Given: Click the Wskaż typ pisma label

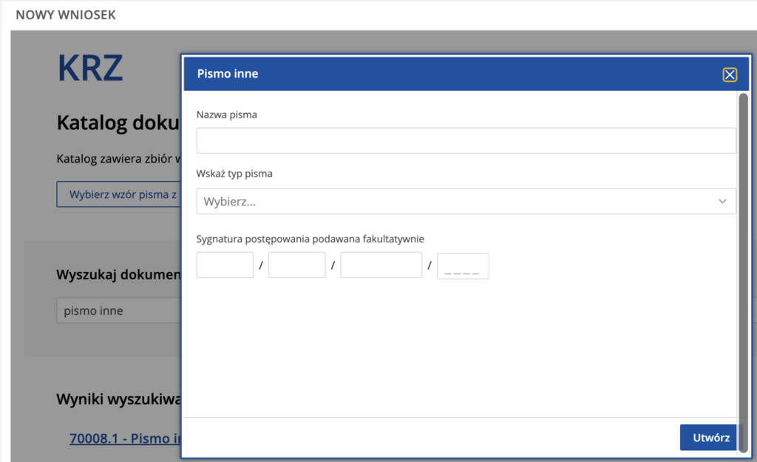Looking at the screenshot, I should click(x=234, y=174).
